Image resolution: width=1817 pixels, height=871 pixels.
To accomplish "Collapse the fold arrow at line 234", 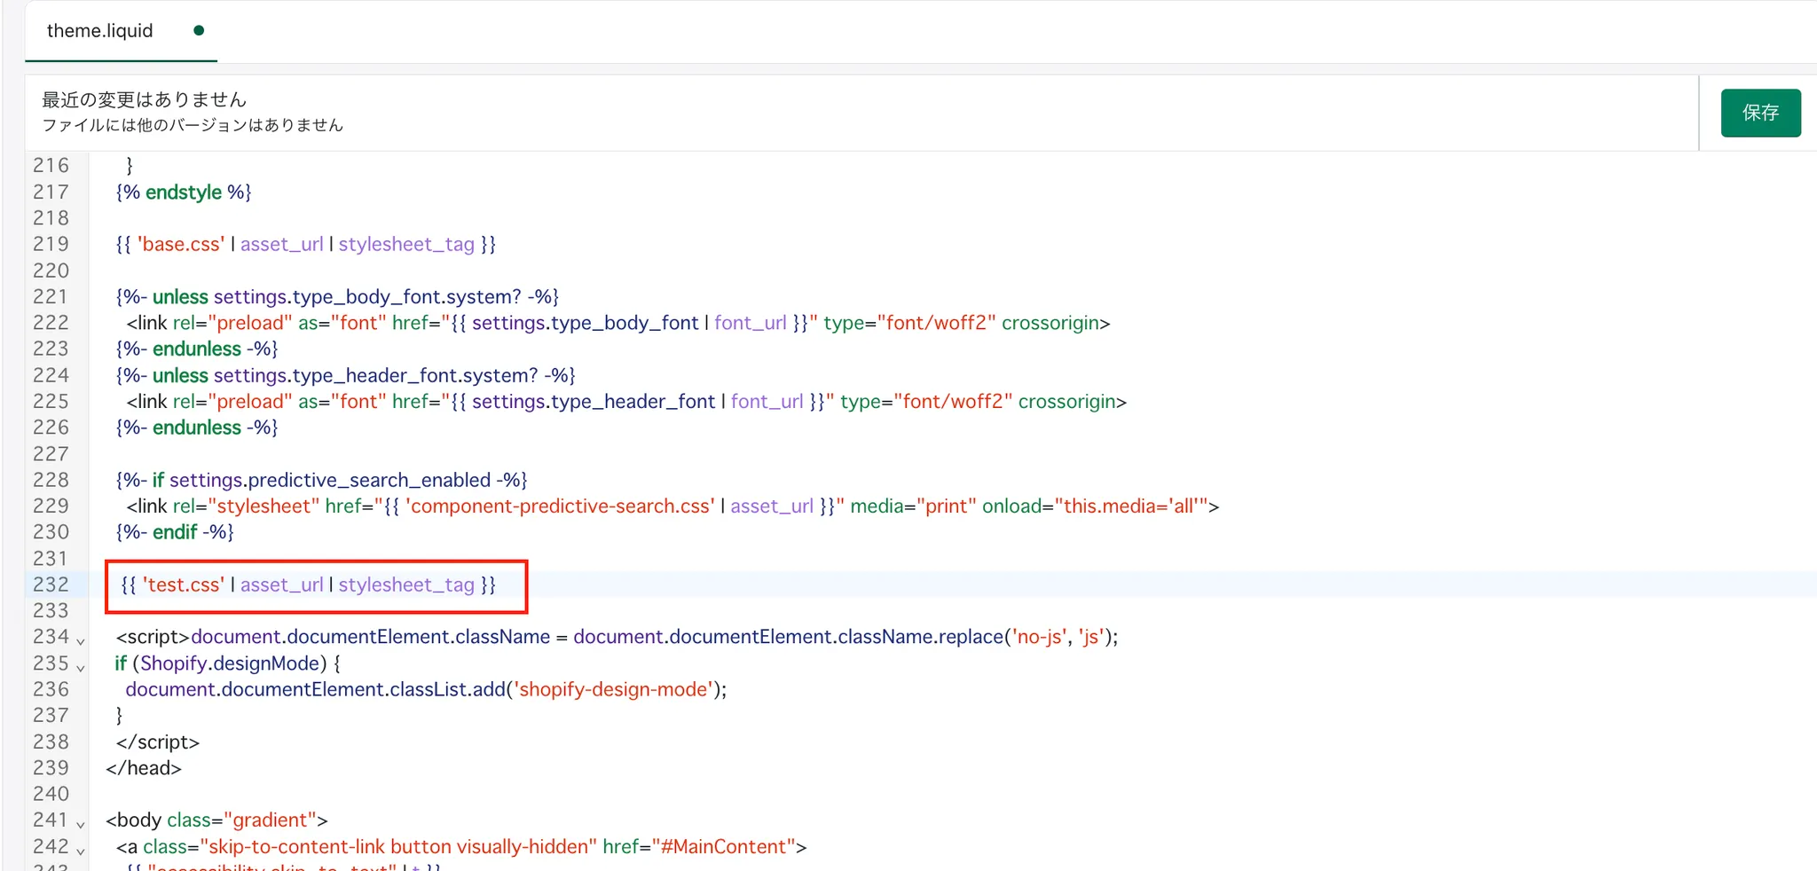I will pos(81,640).
